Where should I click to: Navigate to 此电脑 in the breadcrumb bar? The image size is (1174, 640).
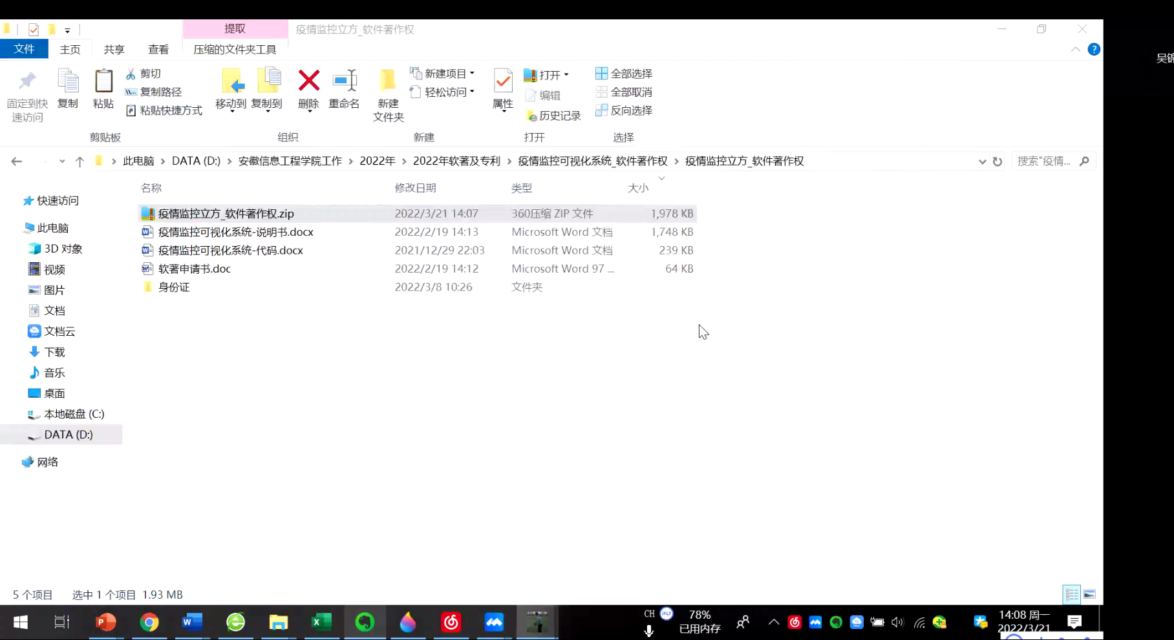138,161
